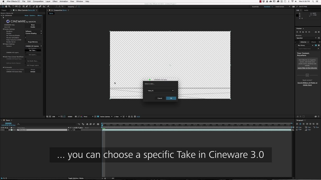
Task: Open the Animation menu
Action: (64, 1)
